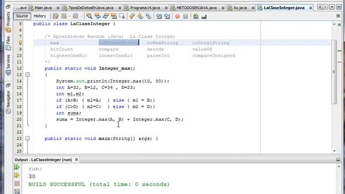The height and width of the screenshot is (194, 345).
Task: Show opened documents list dropdown
Action: tap(332, 7)
